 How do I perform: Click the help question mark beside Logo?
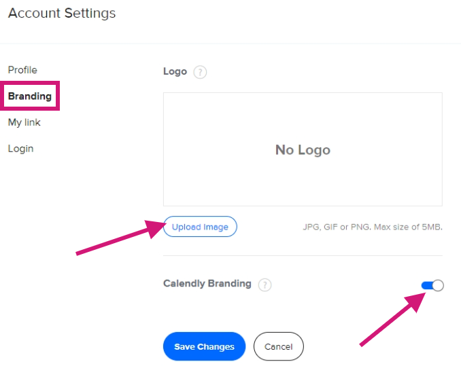point(200,72)
